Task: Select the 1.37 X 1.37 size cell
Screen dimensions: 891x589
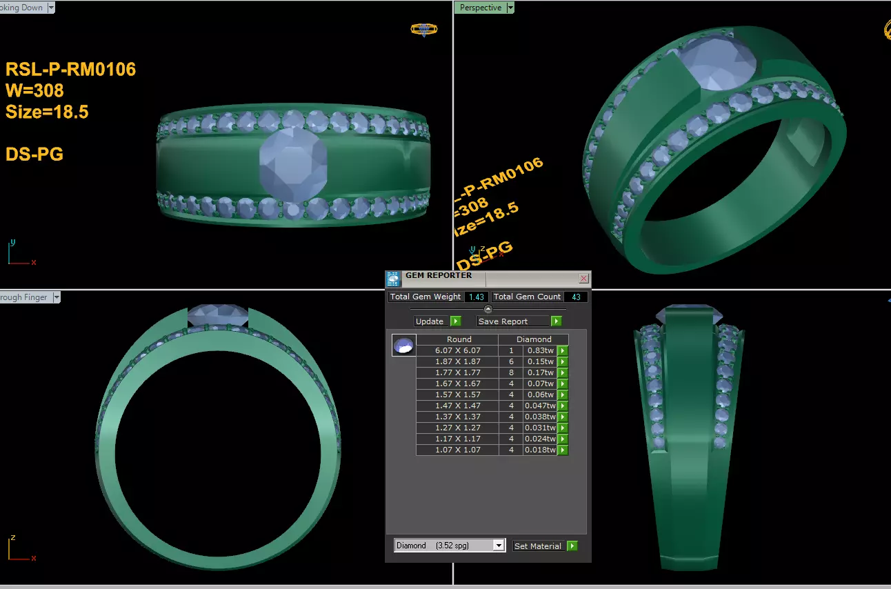Action: click(x=457, y=417)
